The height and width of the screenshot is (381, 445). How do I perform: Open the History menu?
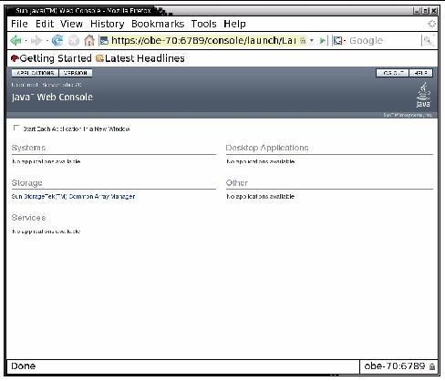point(108,24)
